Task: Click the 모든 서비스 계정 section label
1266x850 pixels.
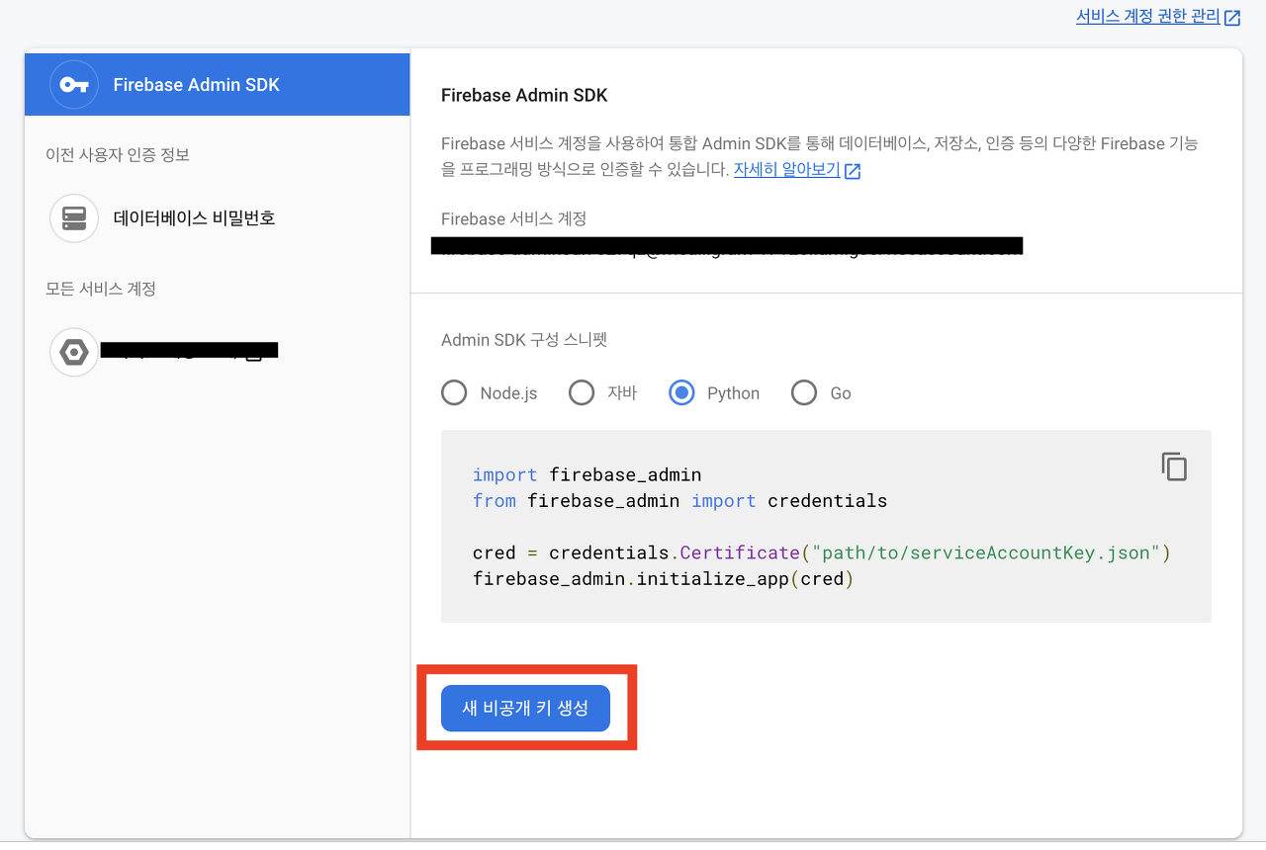Action: click(x=101, y=289)
